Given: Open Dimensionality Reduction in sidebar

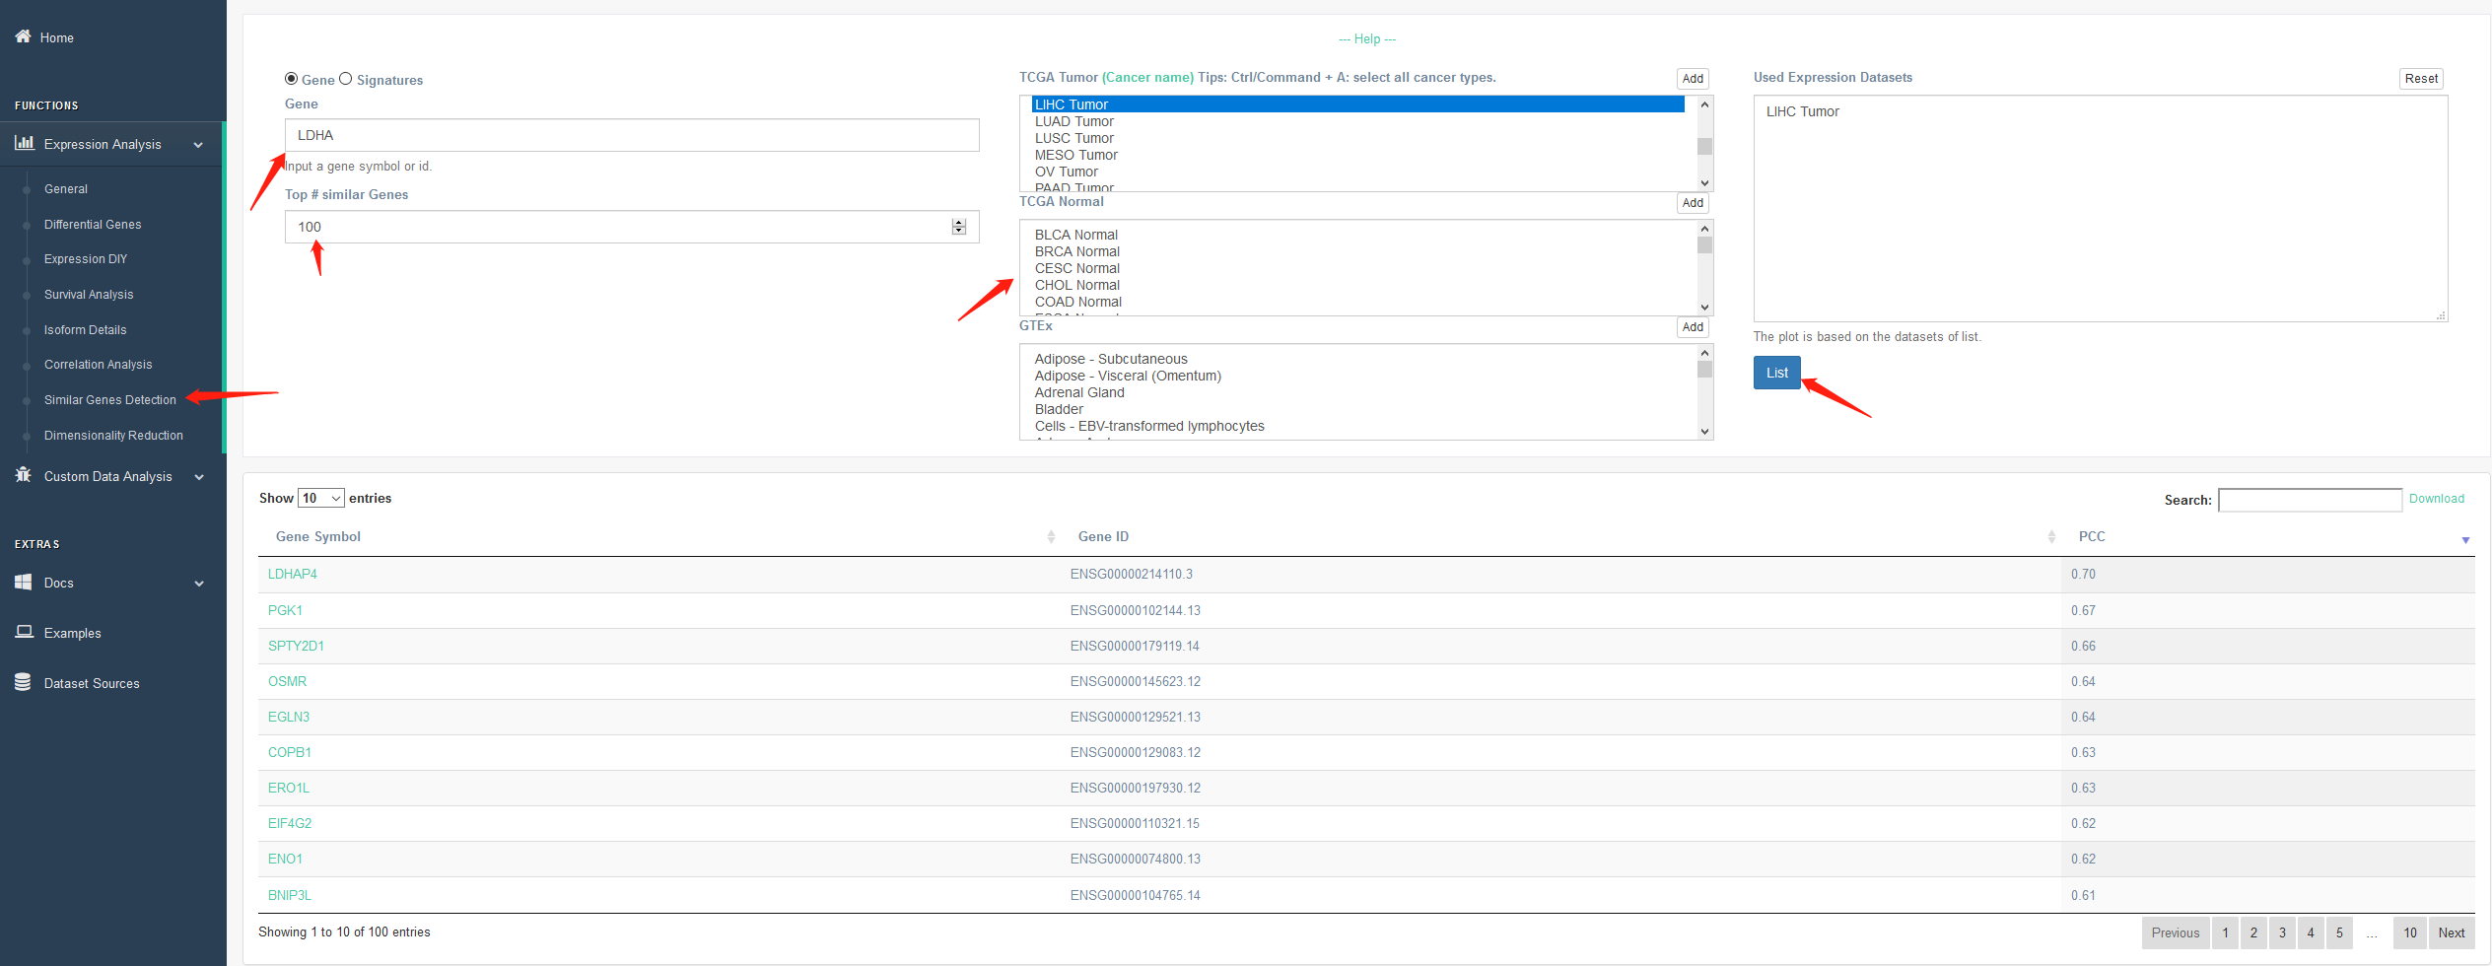Looking at the screenshot, I should pos(113,436).
